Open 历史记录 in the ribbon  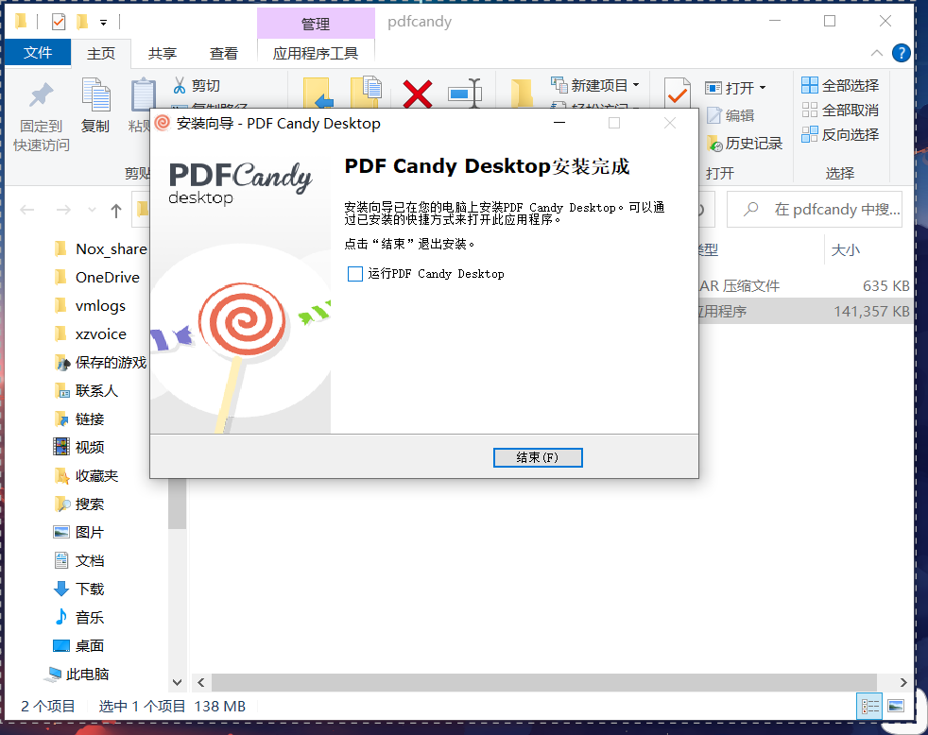coord(745,144)
